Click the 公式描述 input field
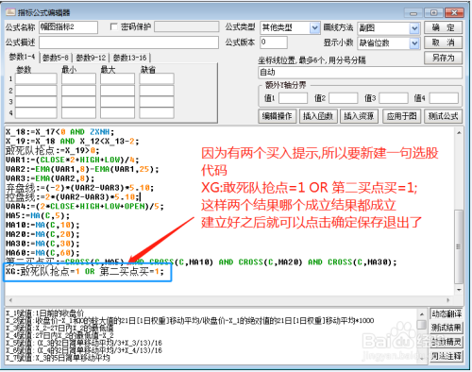The width and height of the screenshot is (472, 372). pyautogui.click(x=128, y=42)
